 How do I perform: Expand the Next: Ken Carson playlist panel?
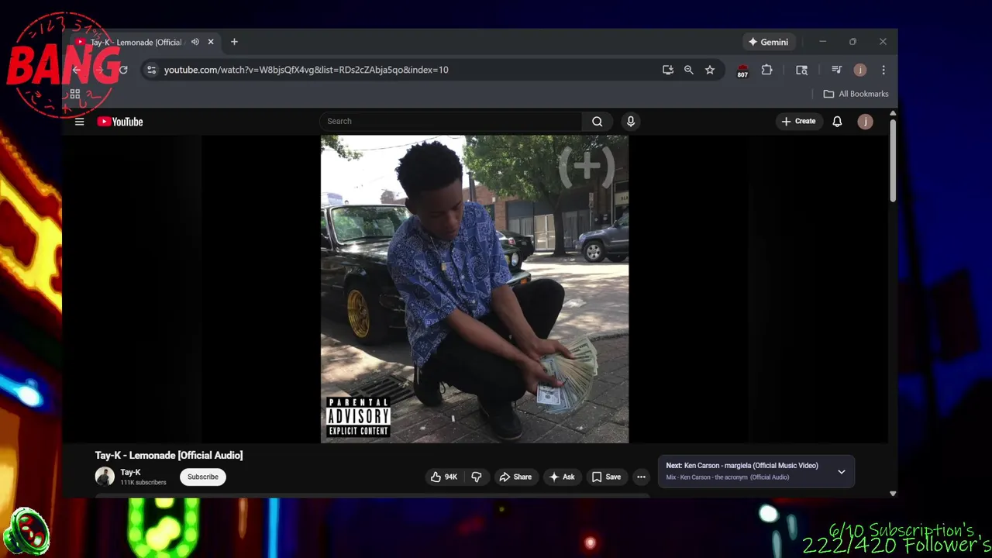click(x=841, y=471)
